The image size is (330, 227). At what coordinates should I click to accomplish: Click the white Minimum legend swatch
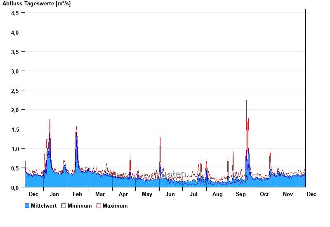click(x=64, y=206)
